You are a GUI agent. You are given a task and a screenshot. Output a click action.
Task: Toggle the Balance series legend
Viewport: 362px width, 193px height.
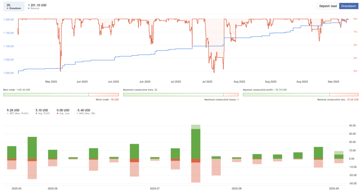(35, 8)
